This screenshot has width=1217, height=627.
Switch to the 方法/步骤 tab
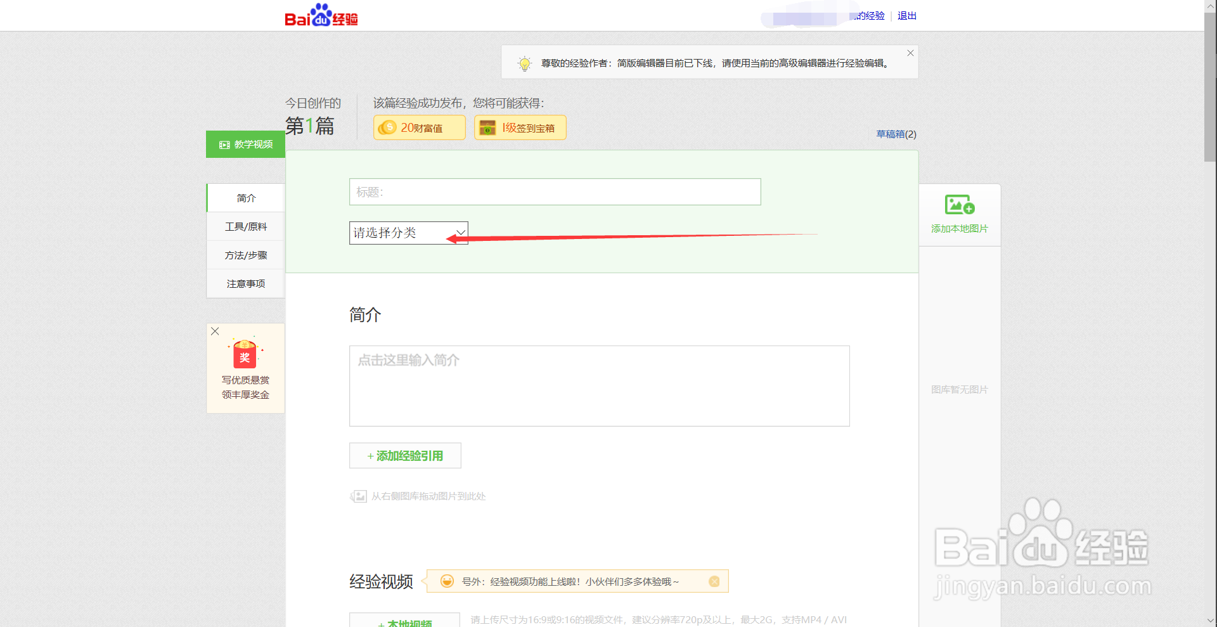point(245,255)
